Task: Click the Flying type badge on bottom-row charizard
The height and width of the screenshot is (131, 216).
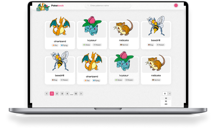Action: pyautogui.click(x=96, y=81)
